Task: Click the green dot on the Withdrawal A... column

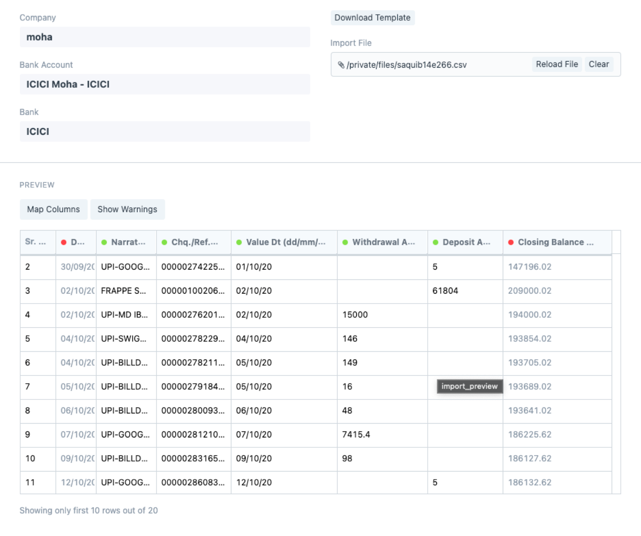Action: pos(345,242)
